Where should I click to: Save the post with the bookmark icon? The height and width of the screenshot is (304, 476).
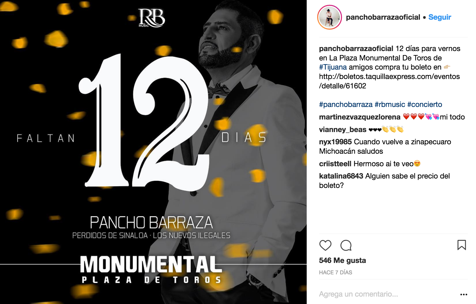(461, 245)
